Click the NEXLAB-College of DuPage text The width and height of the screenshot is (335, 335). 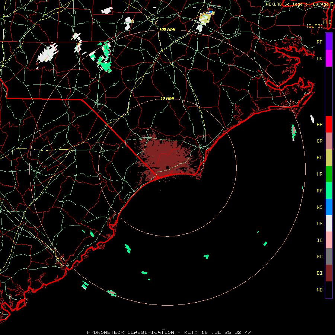[x=297, y=4]
